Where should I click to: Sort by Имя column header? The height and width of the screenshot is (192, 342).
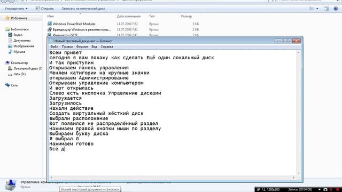tap(50, 16)
